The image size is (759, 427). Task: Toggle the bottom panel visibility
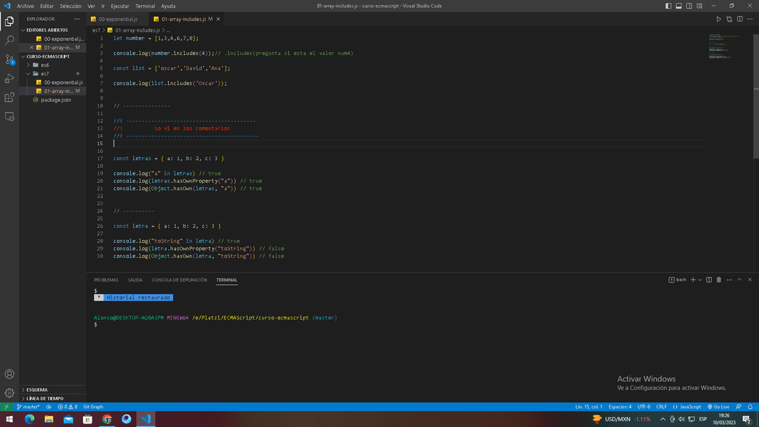tap(679, 6)
